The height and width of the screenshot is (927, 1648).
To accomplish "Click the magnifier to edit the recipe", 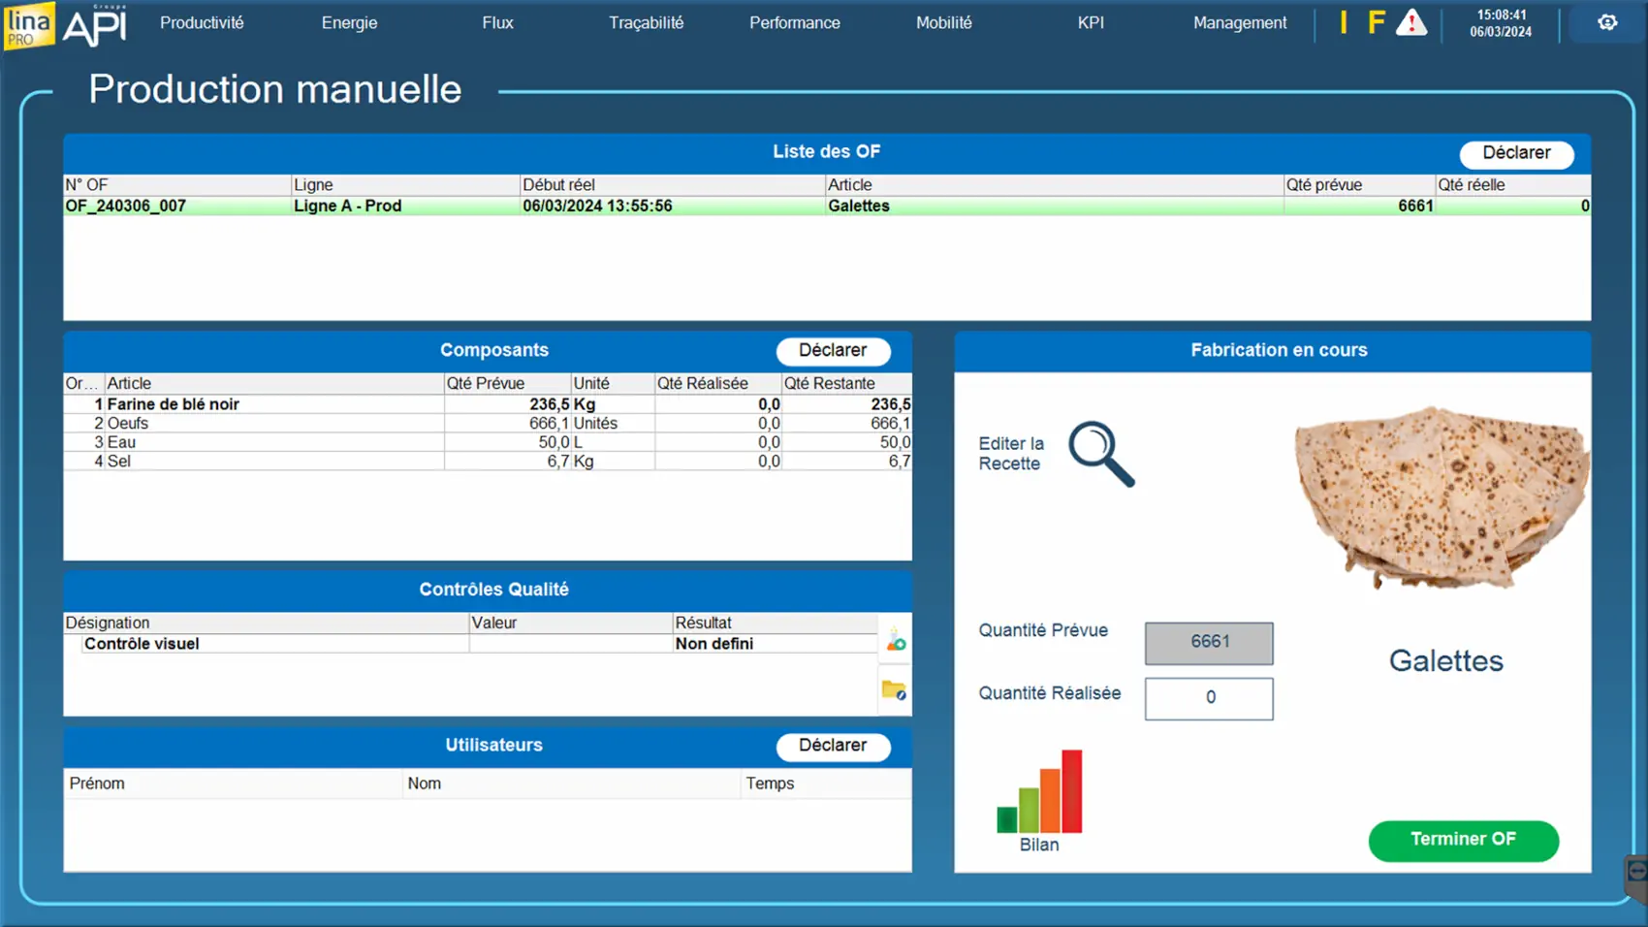I will coord(1100,454).
